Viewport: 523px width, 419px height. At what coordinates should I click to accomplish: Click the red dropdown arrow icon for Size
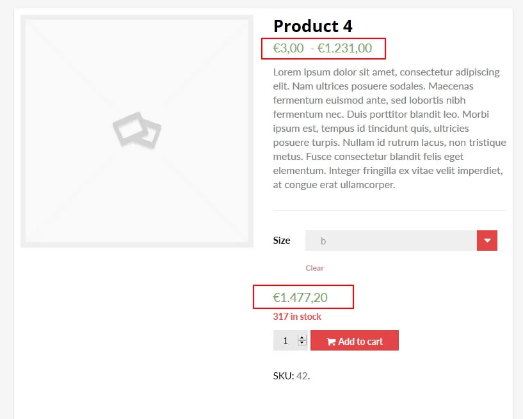pyautogui.click(x=487, y=240)
